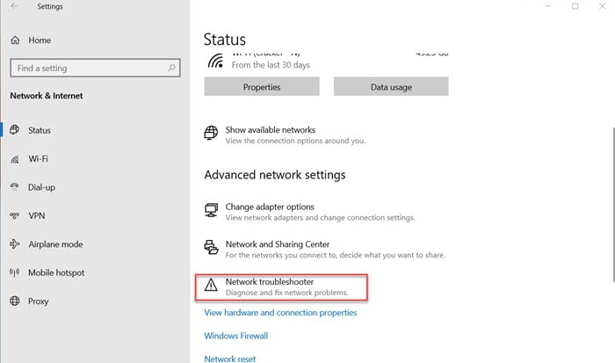
Task: Click the Proxy globe icon
Action: [x=15, y=301]
